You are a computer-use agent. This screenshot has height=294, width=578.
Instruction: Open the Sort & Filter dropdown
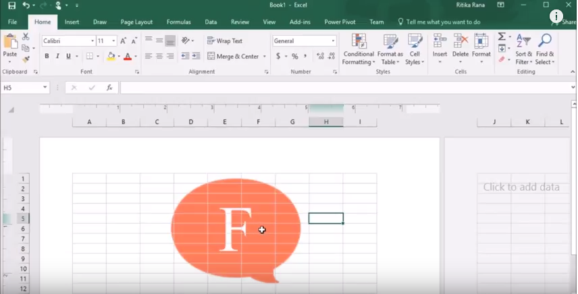pos(523,49)
